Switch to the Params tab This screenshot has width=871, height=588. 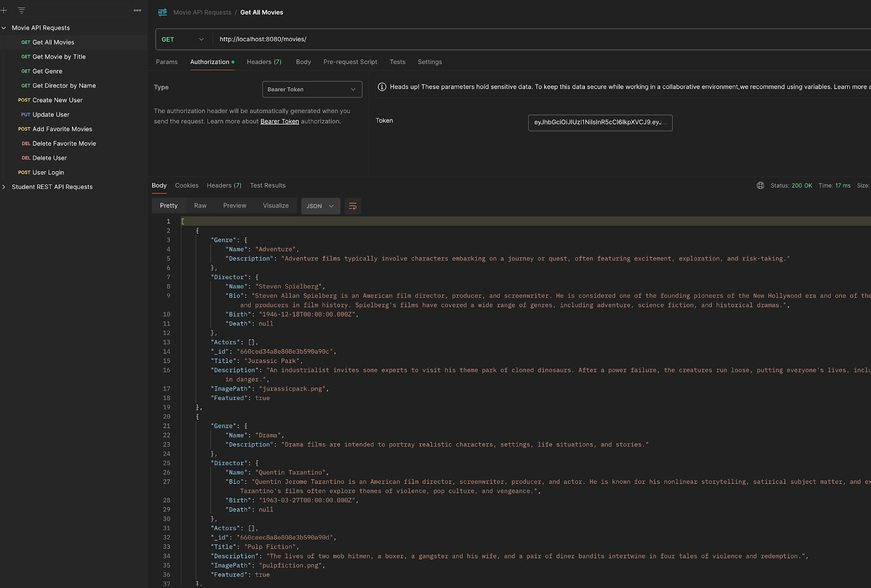click(x=167, y=62)
